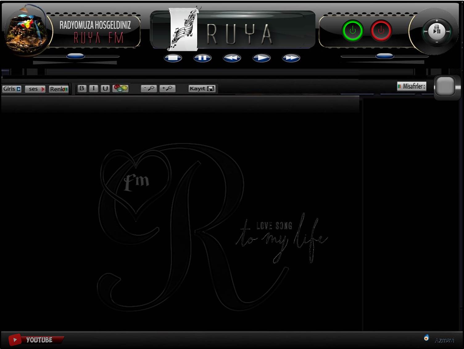This screenshot has height=349, width=464.
Task: Adjust the right blue slider knob
Action: pyautogui.click(x=384, y=56)
